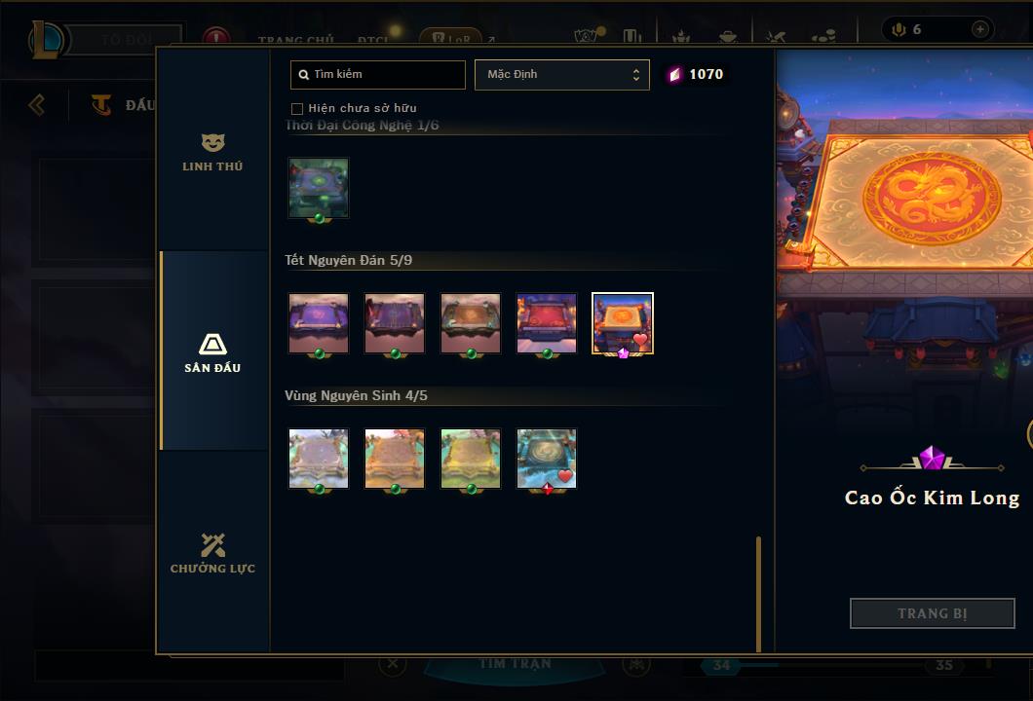The width and height of the screenshot is (1033, 701).
Task: Select the Thời Đại Công Nghệ arena thumbnail
Action: (319, 188)
